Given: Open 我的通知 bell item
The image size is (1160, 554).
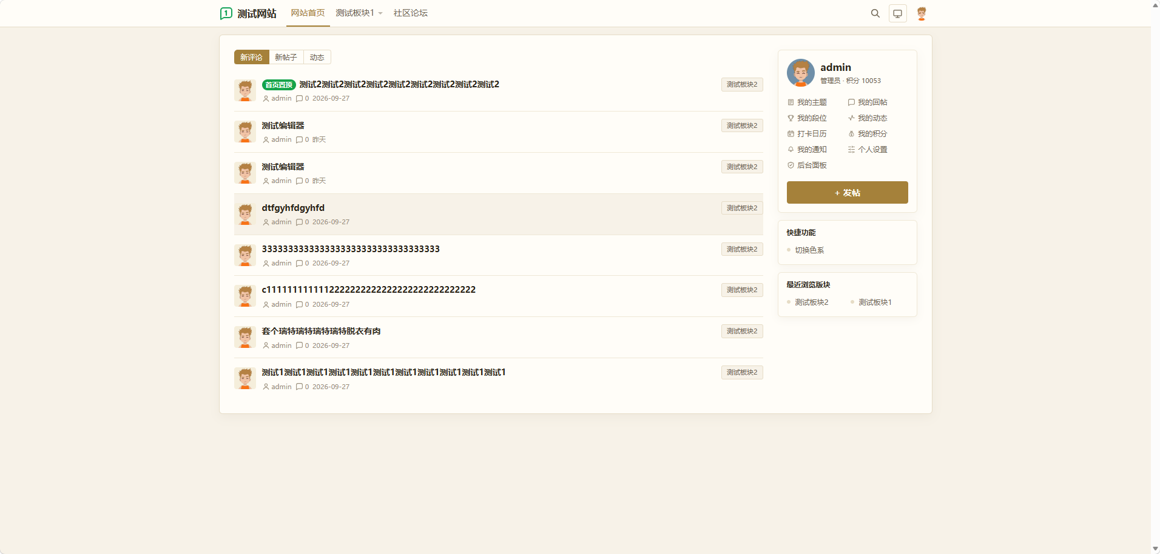Looking at the screenshot, I should tap(808, 150).
